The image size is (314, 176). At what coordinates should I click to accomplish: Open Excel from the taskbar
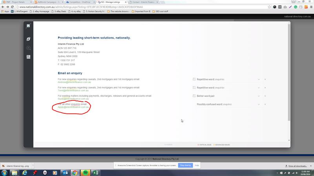click(x=95, y=172)
